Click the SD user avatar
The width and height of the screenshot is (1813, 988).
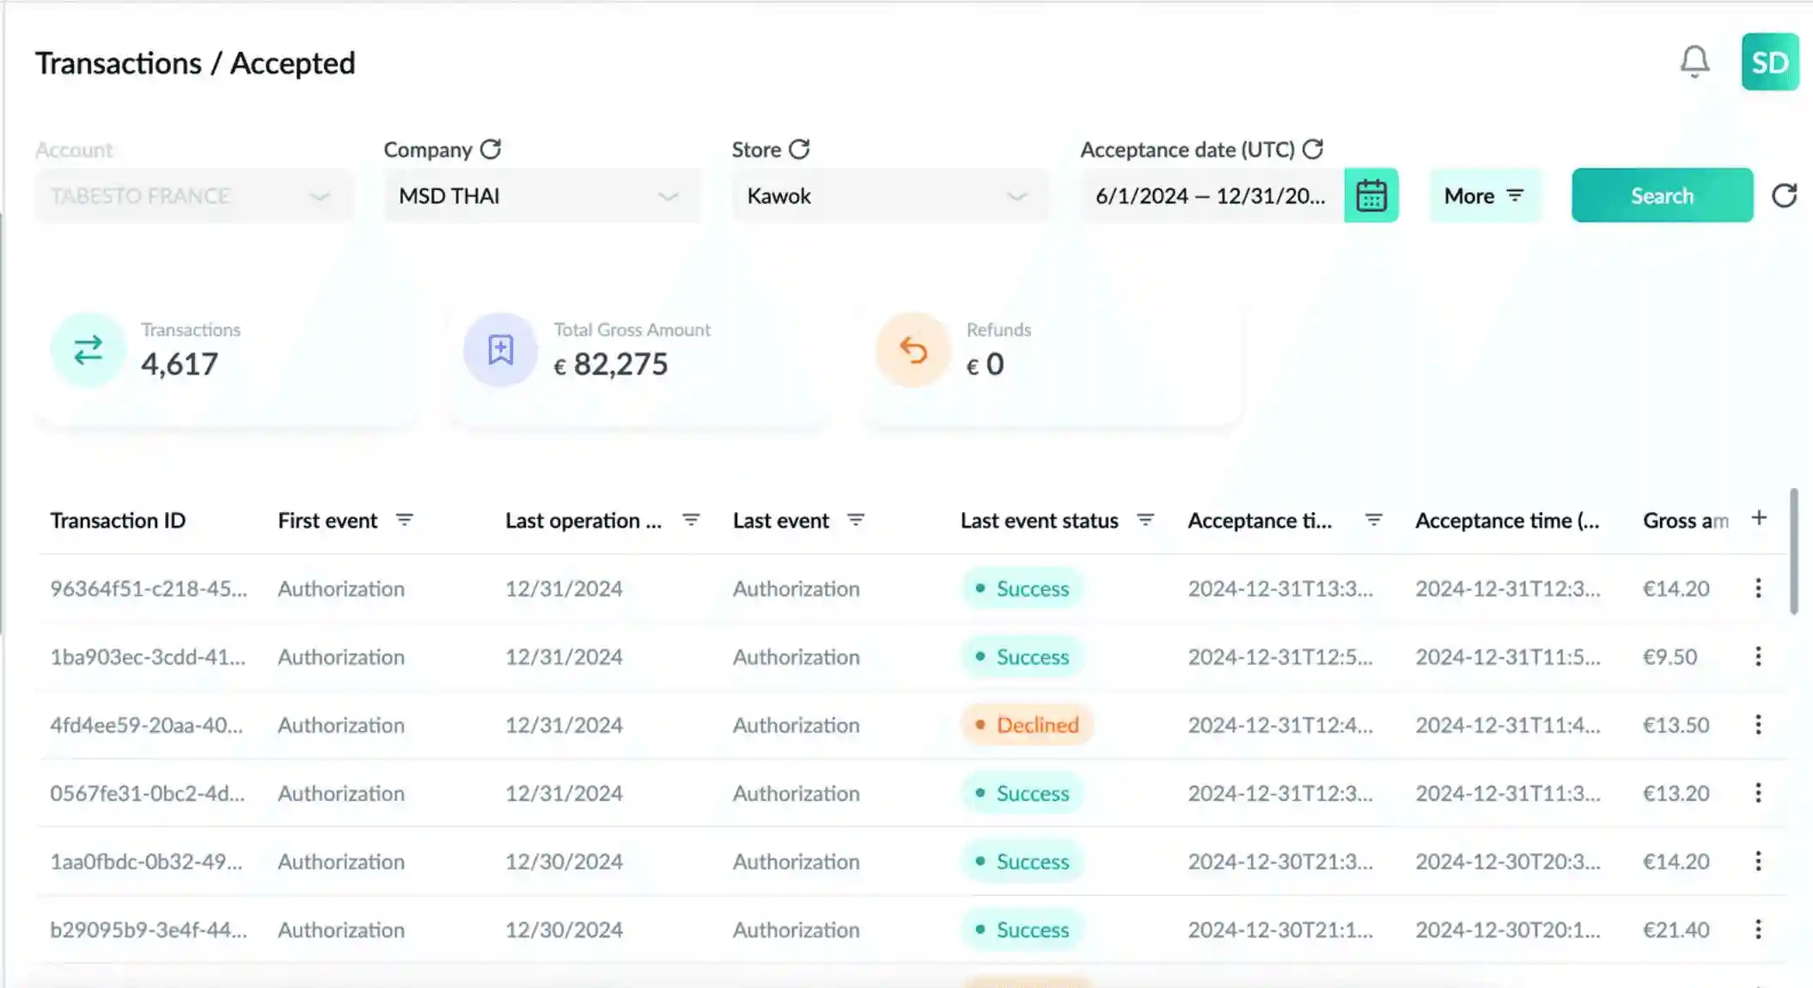click(1769, 62)
